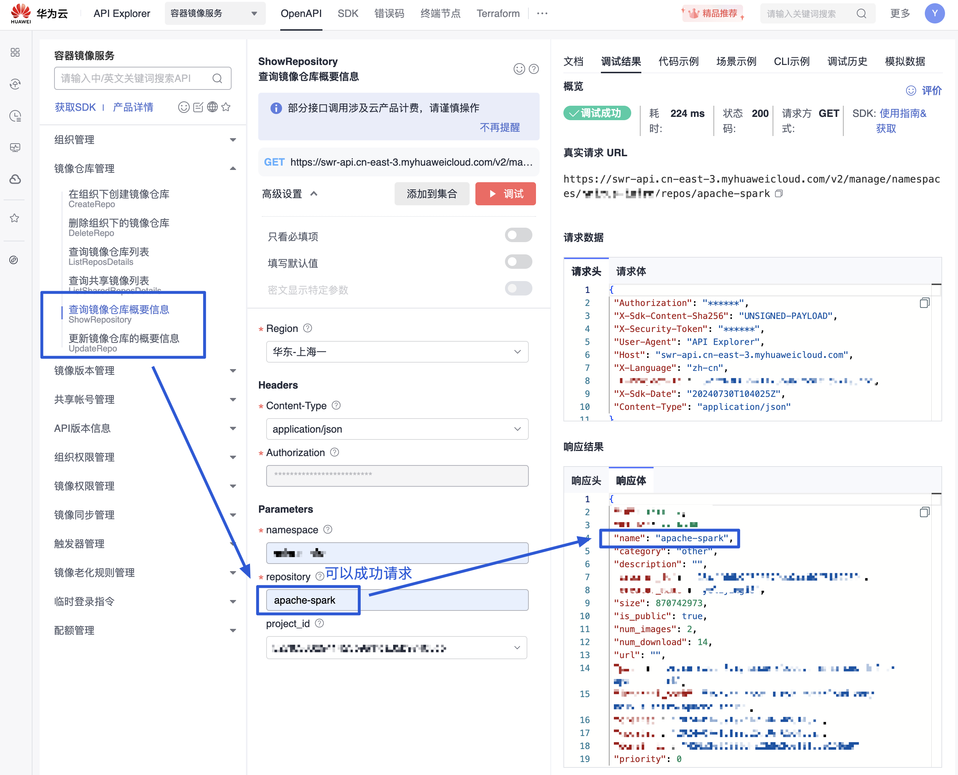The width and height of the screenshot is (958, 775).
Task: Click the repository input field
Action: (397, 600)
